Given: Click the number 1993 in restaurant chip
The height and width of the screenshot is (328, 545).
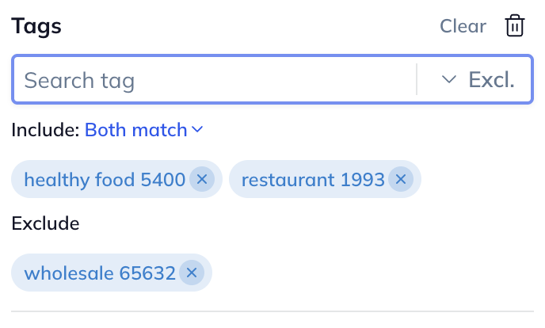Looking at the screenshot, I should tap(362, 180).
